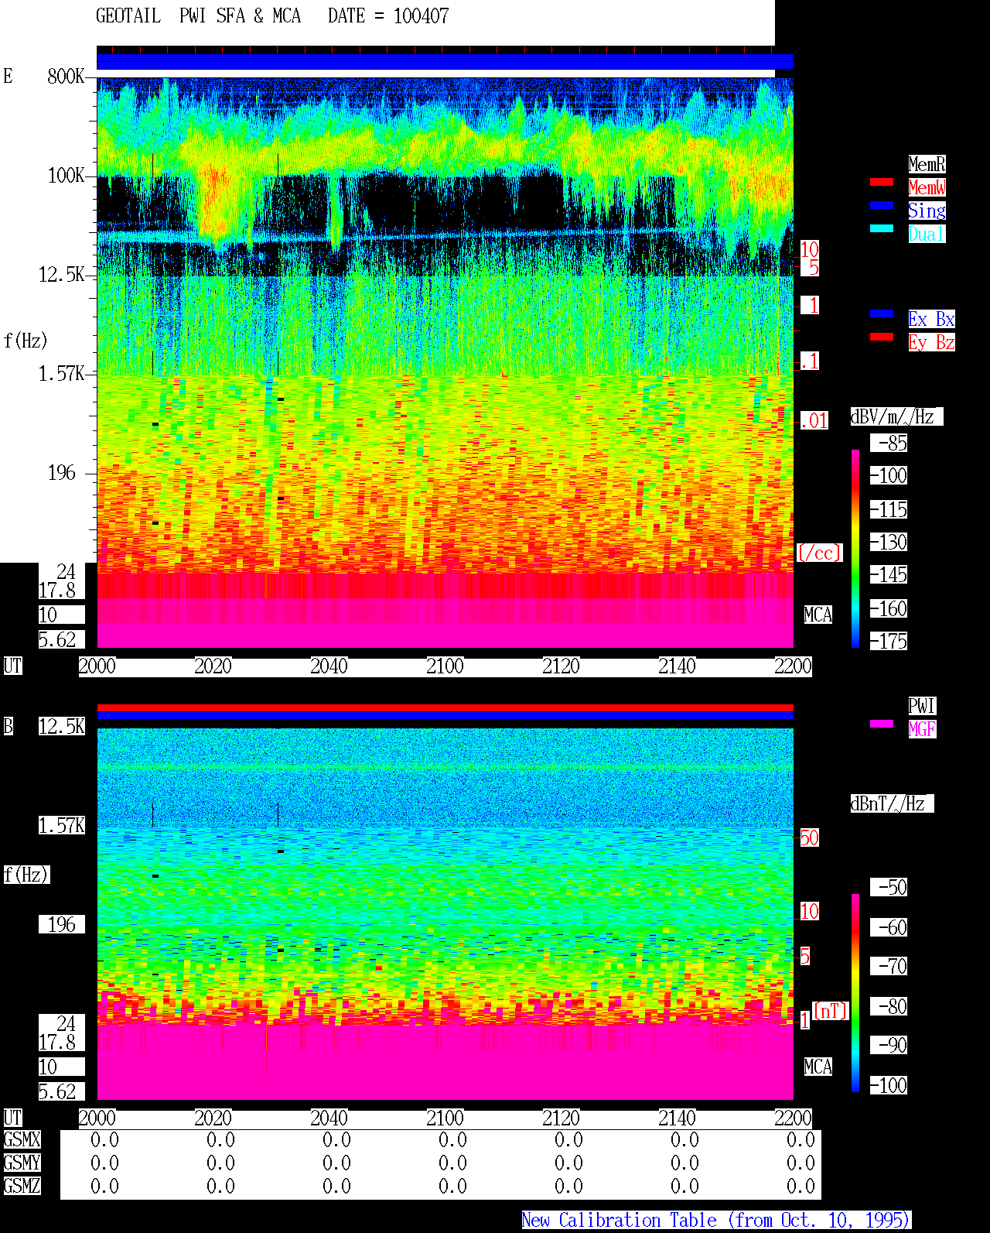Select the MemR legend label

927,164
